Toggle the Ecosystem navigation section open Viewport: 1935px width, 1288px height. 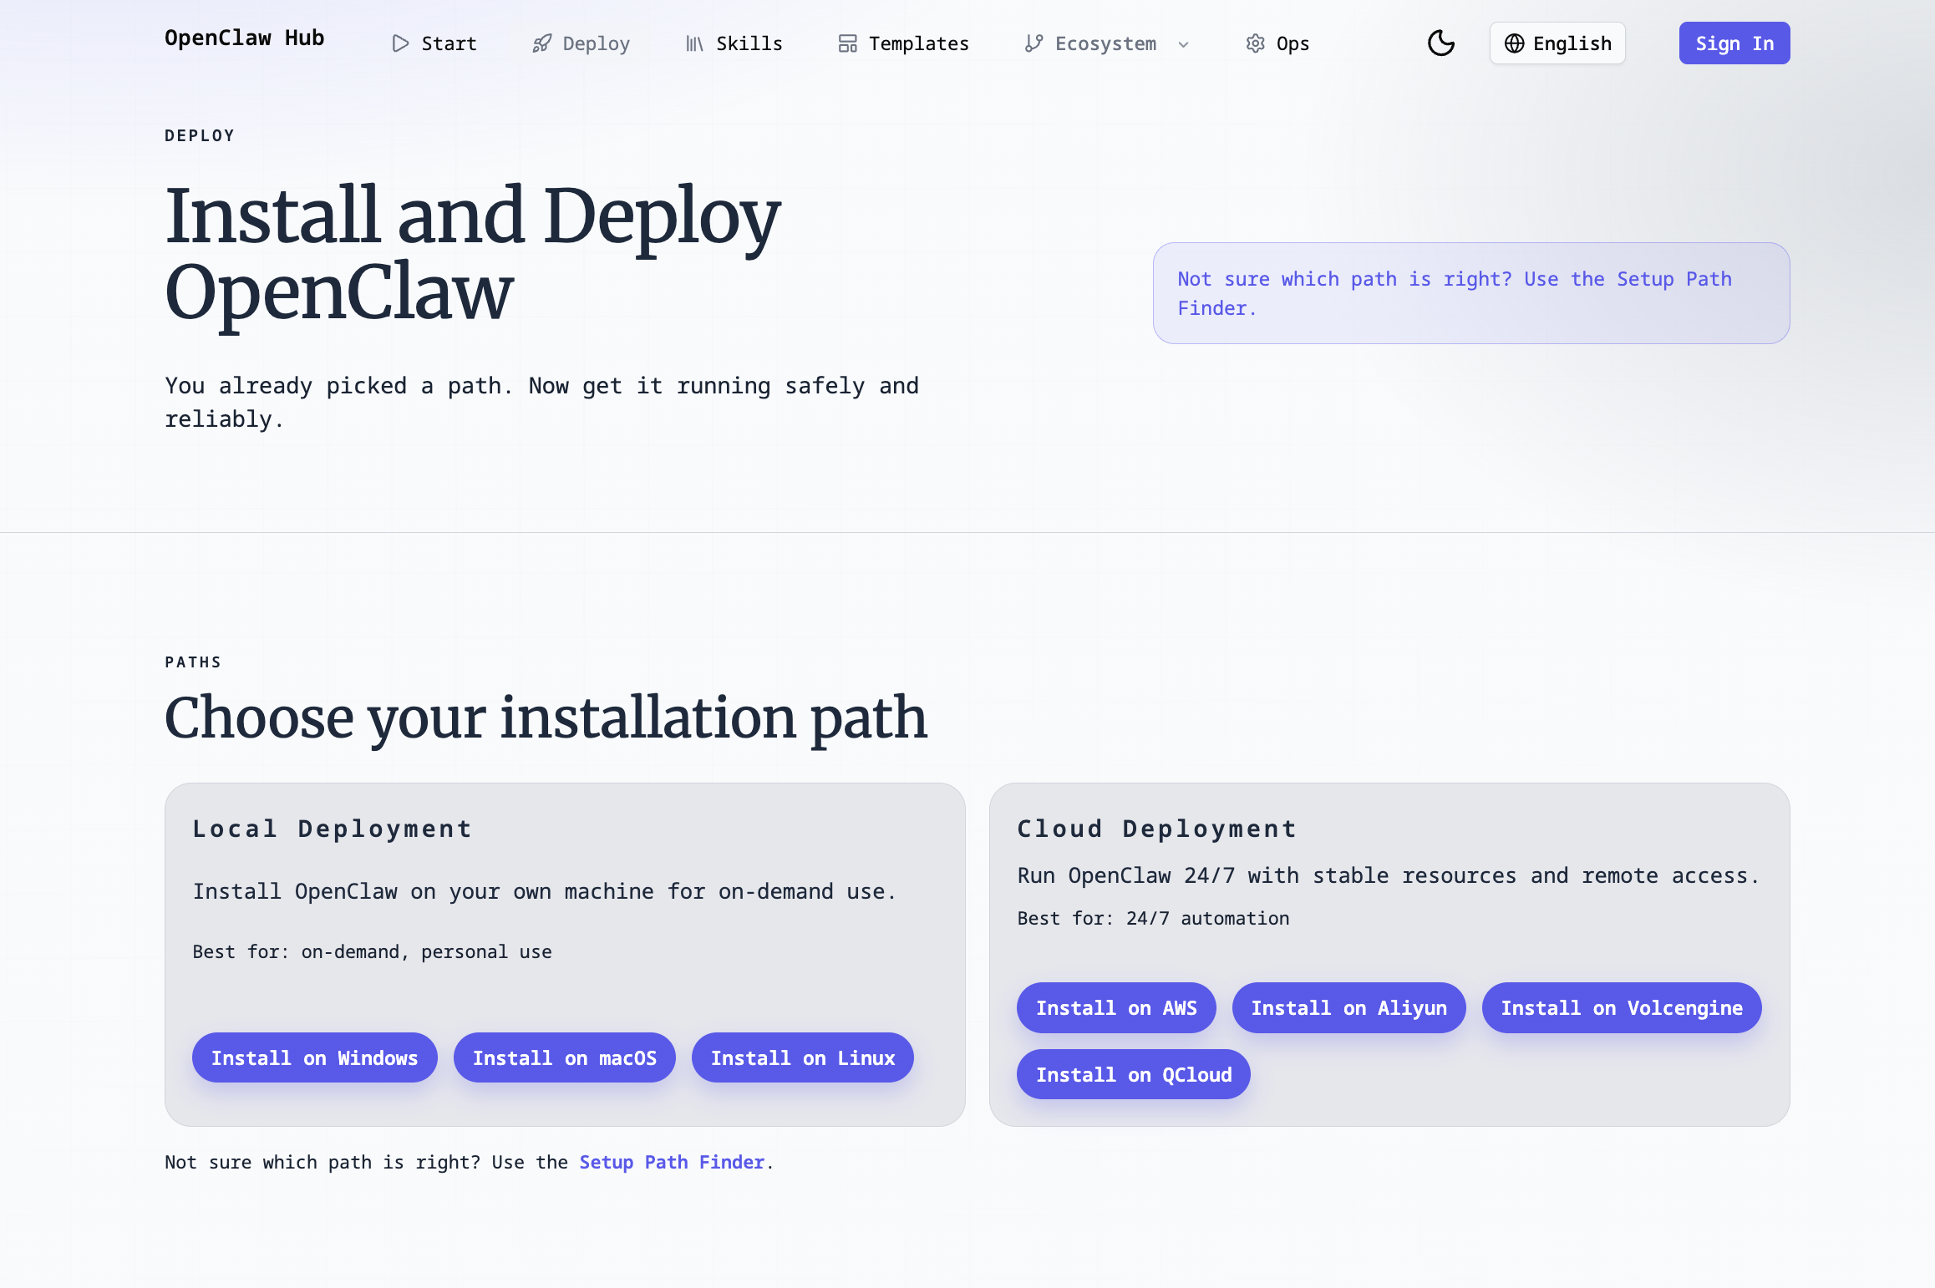[1107, 43]
